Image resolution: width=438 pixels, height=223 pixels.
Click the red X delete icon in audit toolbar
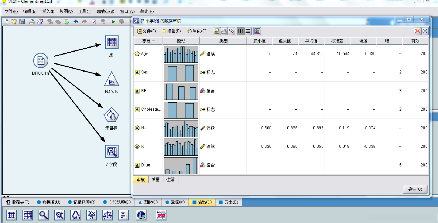[417, 31]
